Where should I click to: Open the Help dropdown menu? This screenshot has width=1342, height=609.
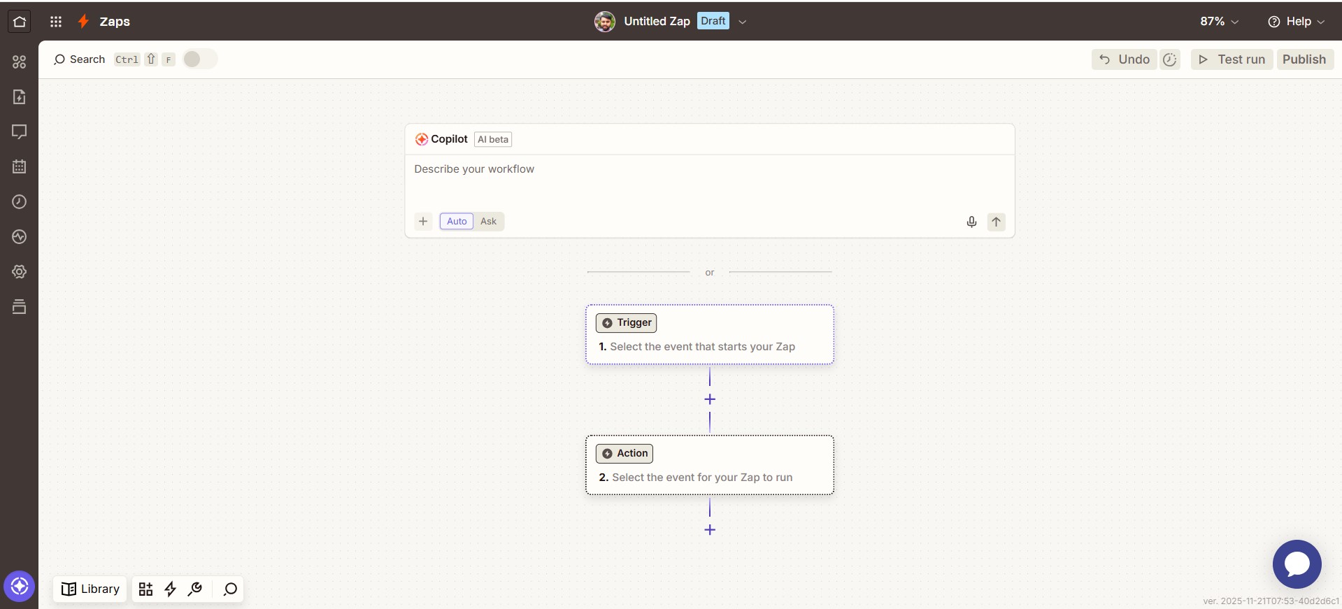[1297, 22]
